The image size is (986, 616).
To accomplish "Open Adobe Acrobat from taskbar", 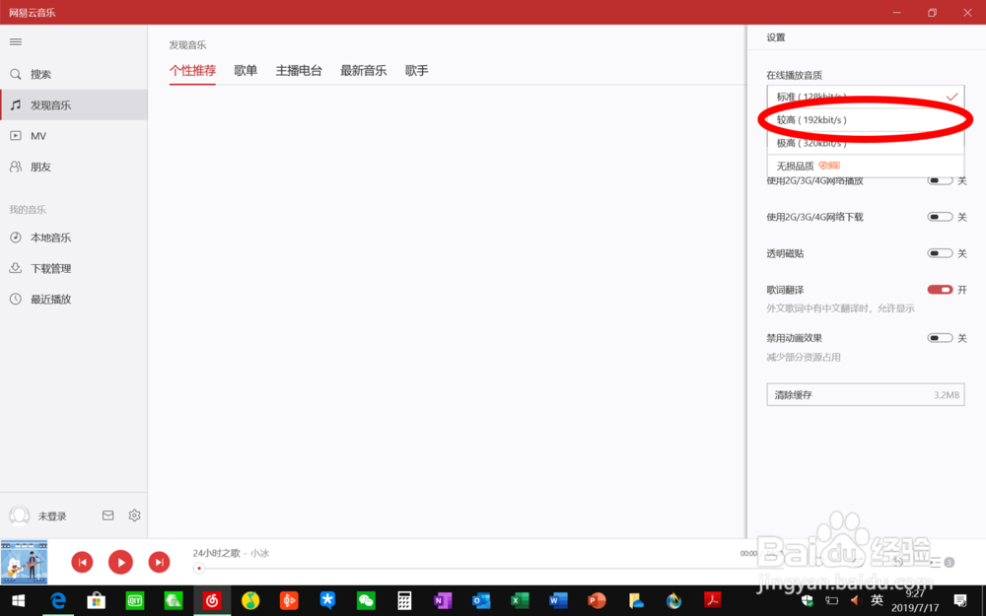I will [x=712, y=601].
